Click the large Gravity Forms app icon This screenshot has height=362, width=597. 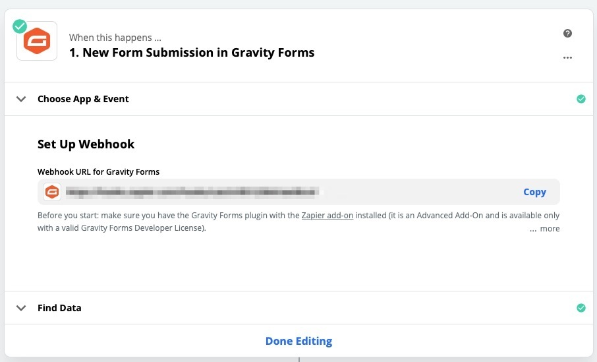[37, 41]
